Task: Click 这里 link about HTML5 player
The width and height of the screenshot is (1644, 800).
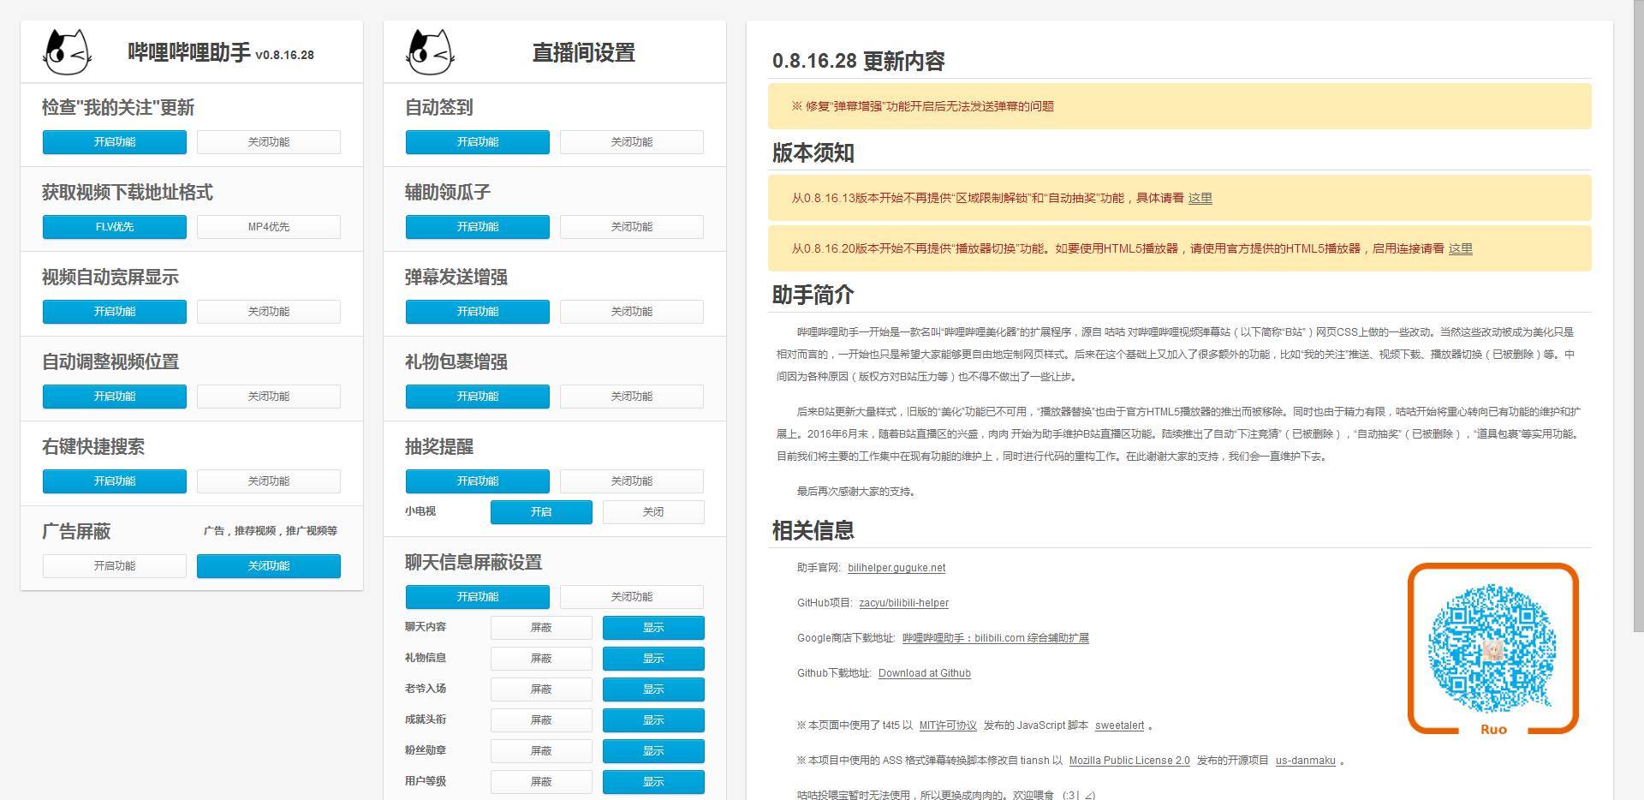Action: click(1460, 248)
